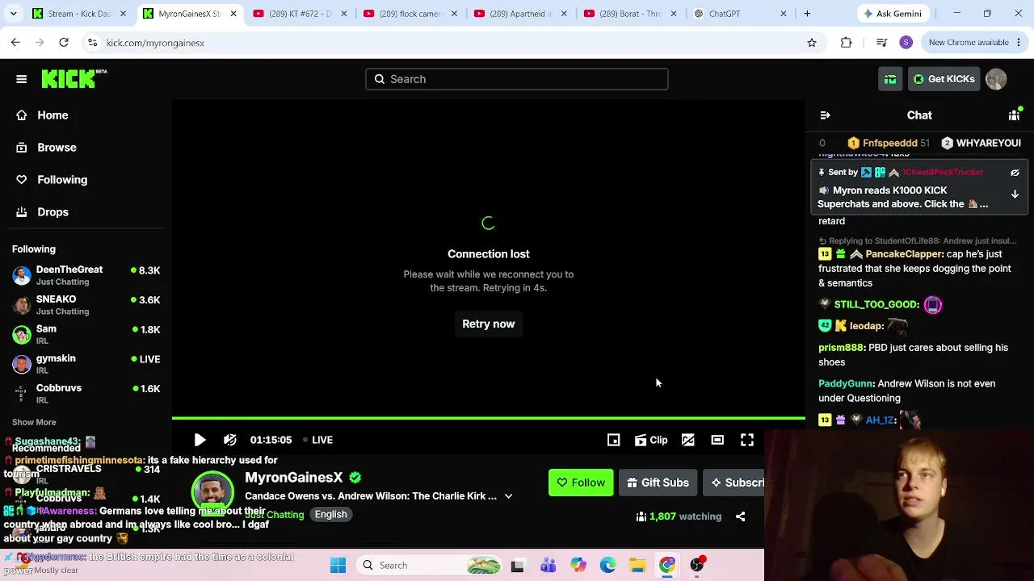
Task: Click the English language tag
Action: (x=331, y=515)
